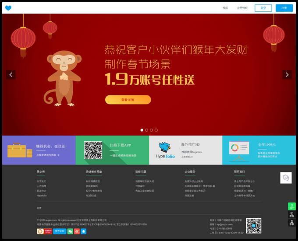Click the monkey banner illustration
Screen dimensions: 298x241
click(x=63, y=78)
